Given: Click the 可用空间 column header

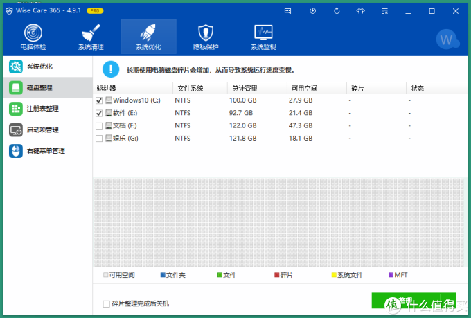Looking at the screenshot, I should (x=317, y=89).
